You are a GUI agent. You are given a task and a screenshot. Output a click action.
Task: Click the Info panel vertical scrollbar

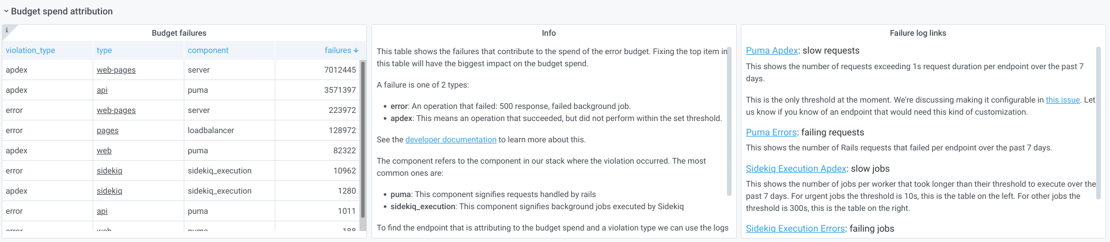coord(729,121)
